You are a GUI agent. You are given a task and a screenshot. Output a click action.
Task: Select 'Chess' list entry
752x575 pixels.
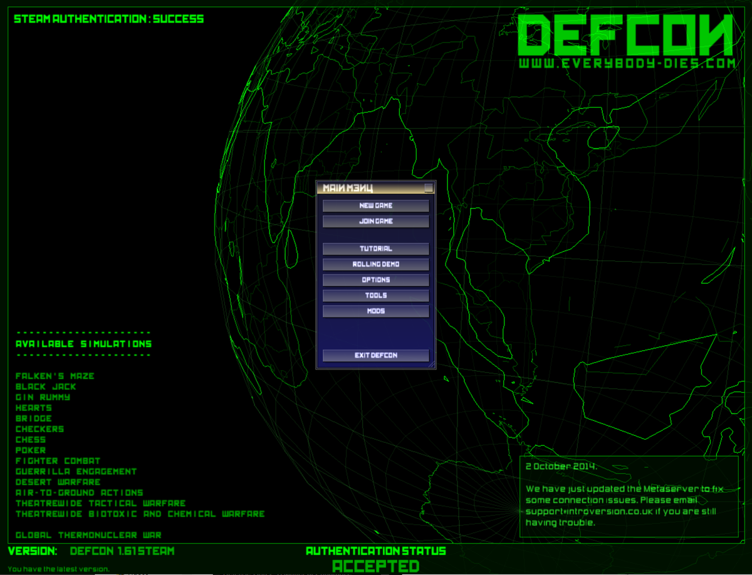31,440
